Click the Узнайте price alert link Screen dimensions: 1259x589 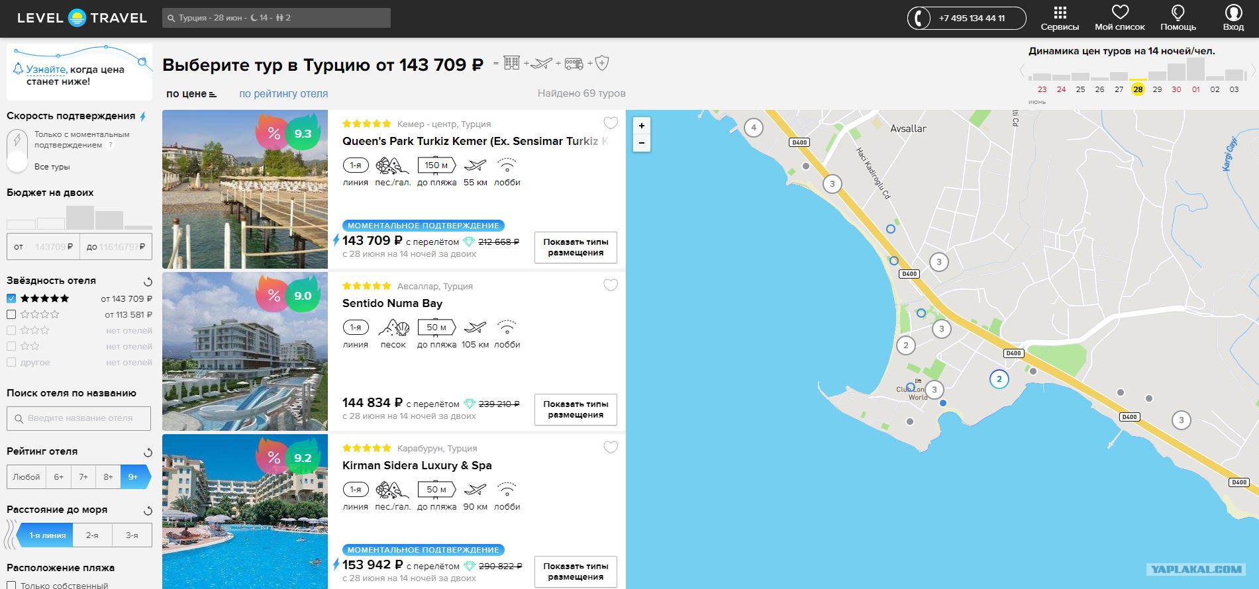click(46, 69)
